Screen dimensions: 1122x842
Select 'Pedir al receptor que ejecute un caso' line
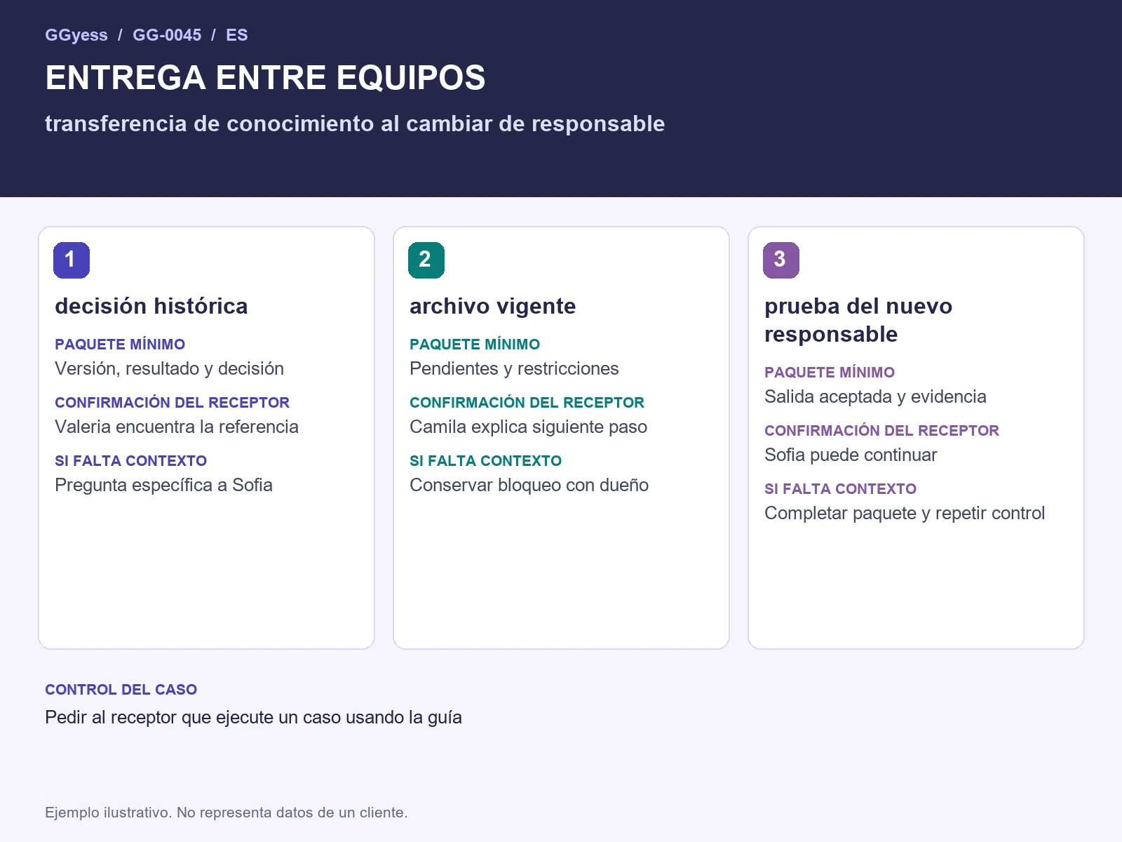(x=253, y=718)
